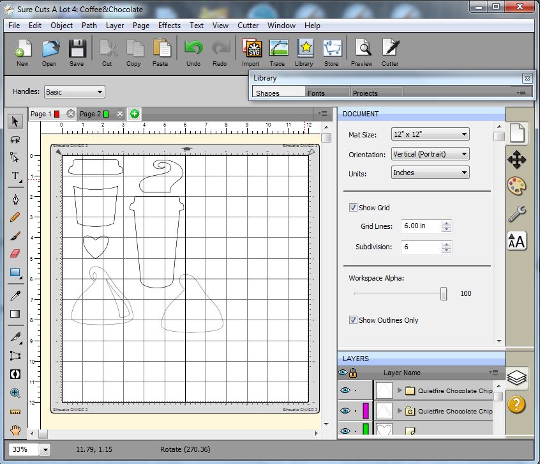Open the Cutter menu
This screenshot has height=464, width=540.
click(248, 26)
